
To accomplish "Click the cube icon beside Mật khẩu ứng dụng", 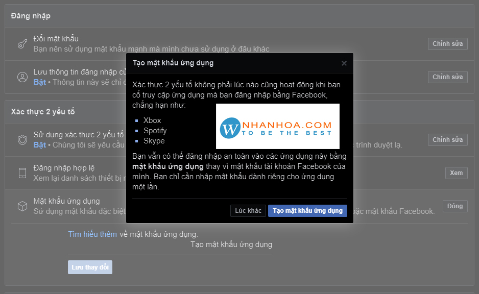I will (22, 206).
